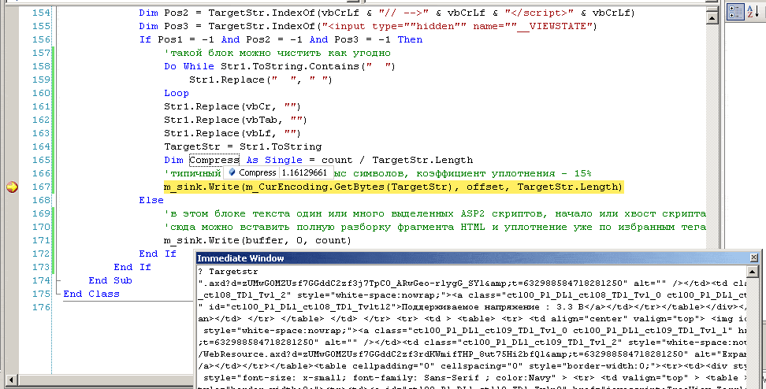Click the 'Dim Pos2' declaration on line 154
766x389 pixels.
[x=387, y=13]
